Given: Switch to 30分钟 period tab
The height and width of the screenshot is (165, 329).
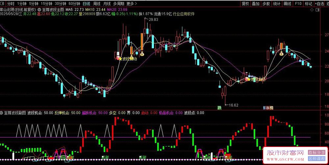Looking at the screenshot, I should (x=61, y=4).
